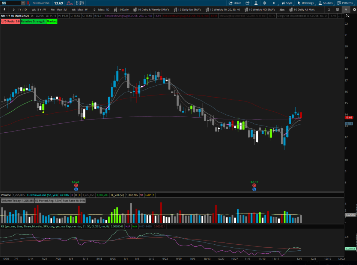The height and width of the screenshot is (265, 357).
Task: Click the red symbol link clipboard icon
Action: pyautogui.click(x=28, y=3)
